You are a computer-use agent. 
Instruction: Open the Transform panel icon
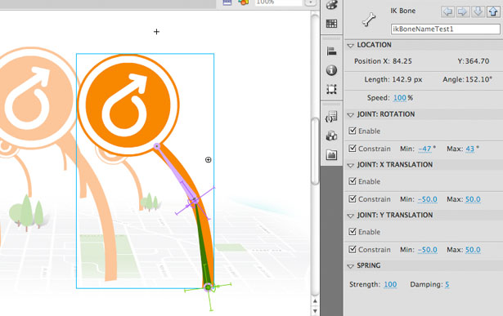331,89
